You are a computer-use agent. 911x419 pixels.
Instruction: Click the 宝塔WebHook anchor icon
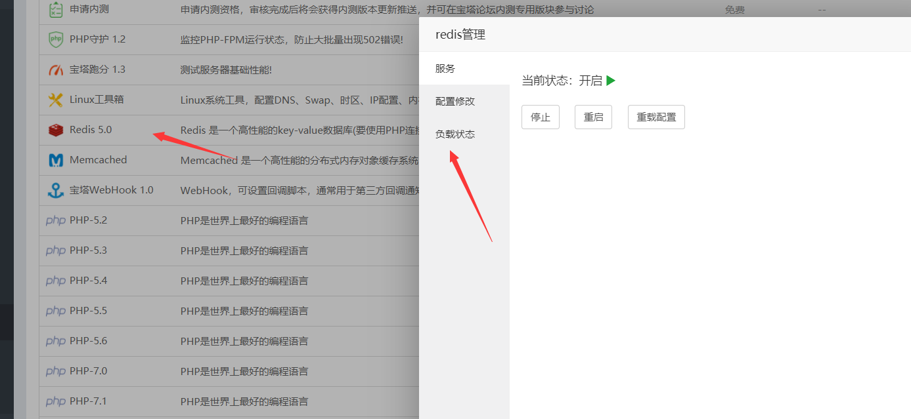[56, 190]
